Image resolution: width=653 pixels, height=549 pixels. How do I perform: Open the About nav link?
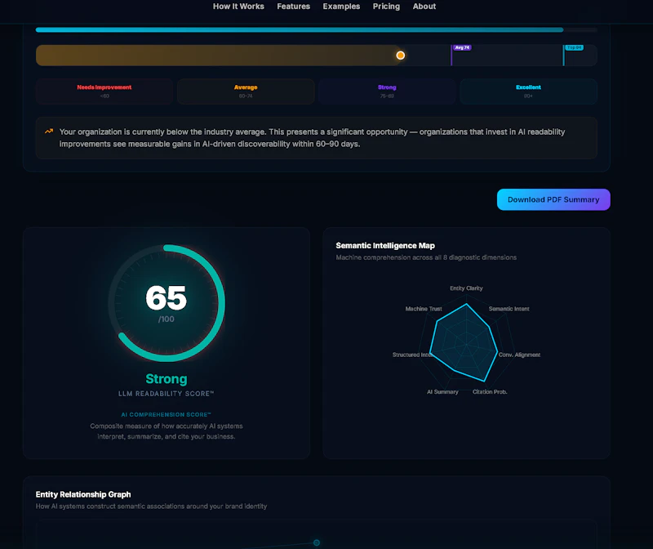tap(424, 7)
